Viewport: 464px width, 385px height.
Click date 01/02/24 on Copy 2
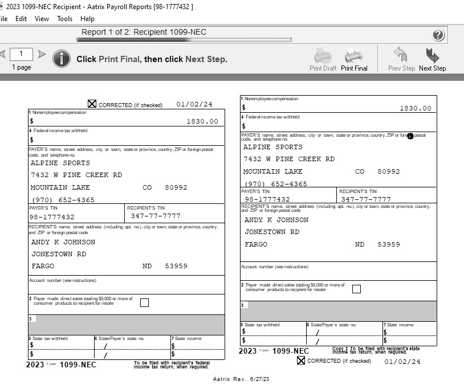coord(402,362)
